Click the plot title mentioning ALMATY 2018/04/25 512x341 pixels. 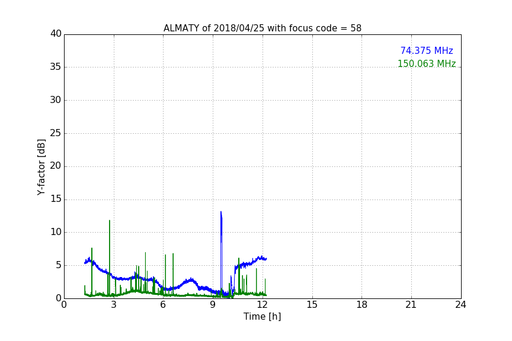coord(262,28)
